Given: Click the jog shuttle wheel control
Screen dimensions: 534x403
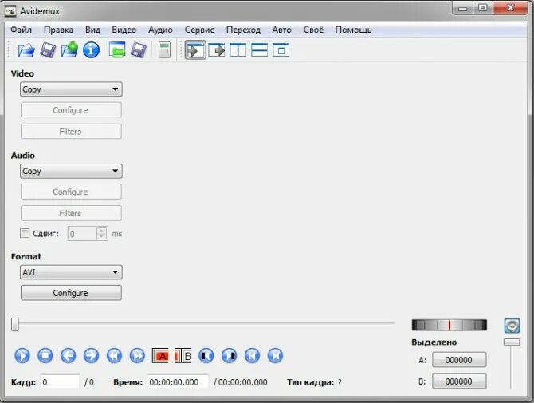Looking at the screenshot, I should coord(450,325).
